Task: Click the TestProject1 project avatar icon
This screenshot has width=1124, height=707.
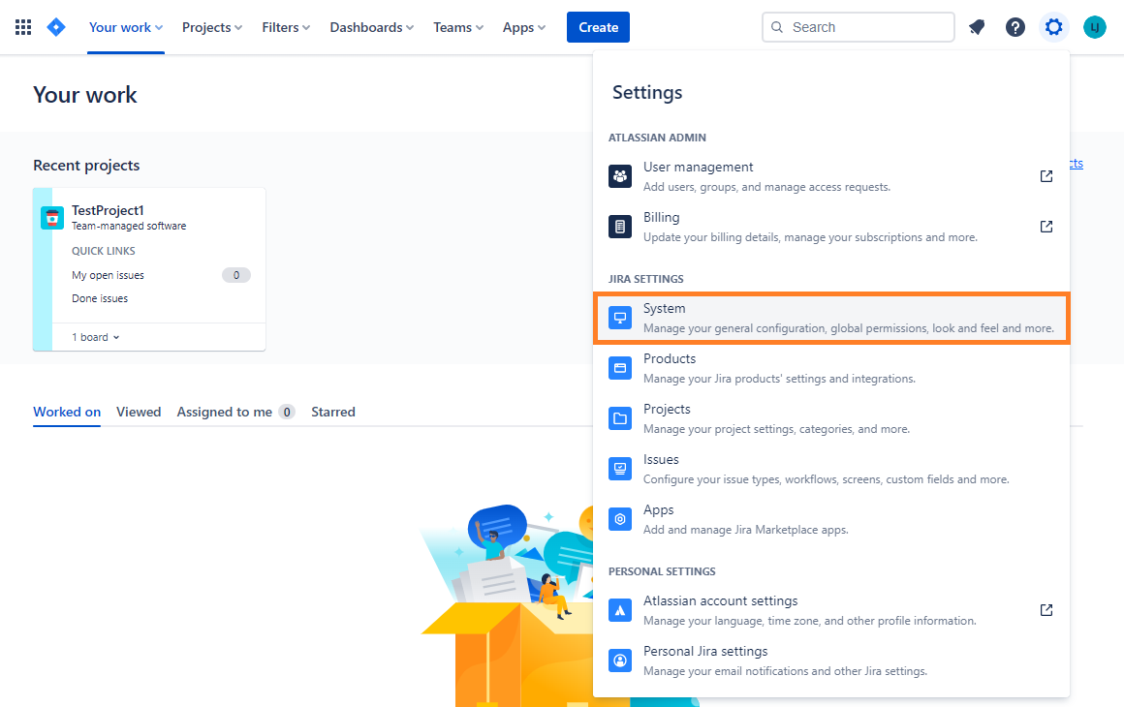Action: tap(52, 218)
